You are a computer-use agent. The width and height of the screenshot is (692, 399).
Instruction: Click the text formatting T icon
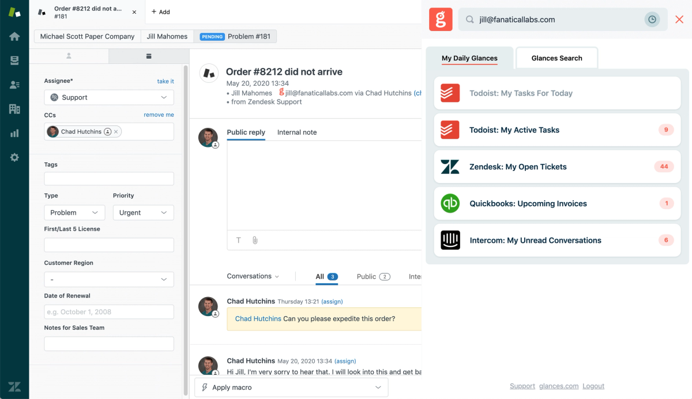point(238,240)
